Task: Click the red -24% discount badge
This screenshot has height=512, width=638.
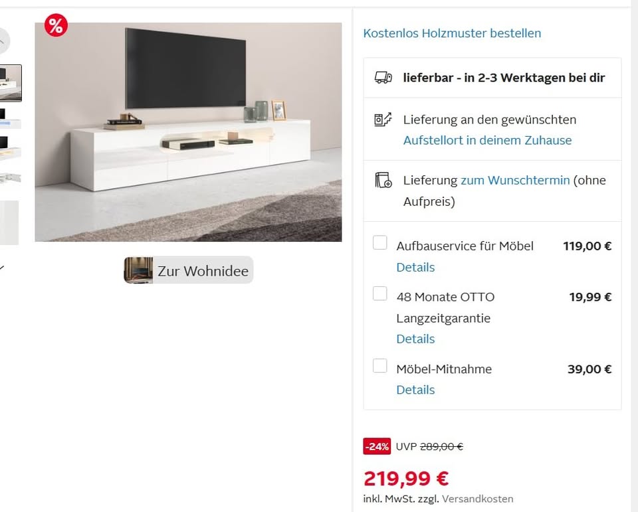Action: pos(377,446)
